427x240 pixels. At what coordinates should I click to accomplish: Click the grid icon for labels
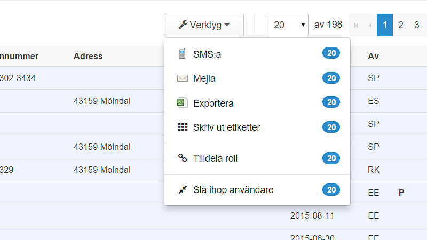183,127
